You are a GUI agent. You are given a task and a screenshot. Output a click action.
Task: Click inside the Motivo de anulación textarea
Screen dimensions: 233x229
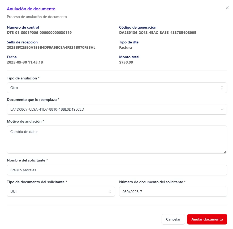(x=117, y=139)
